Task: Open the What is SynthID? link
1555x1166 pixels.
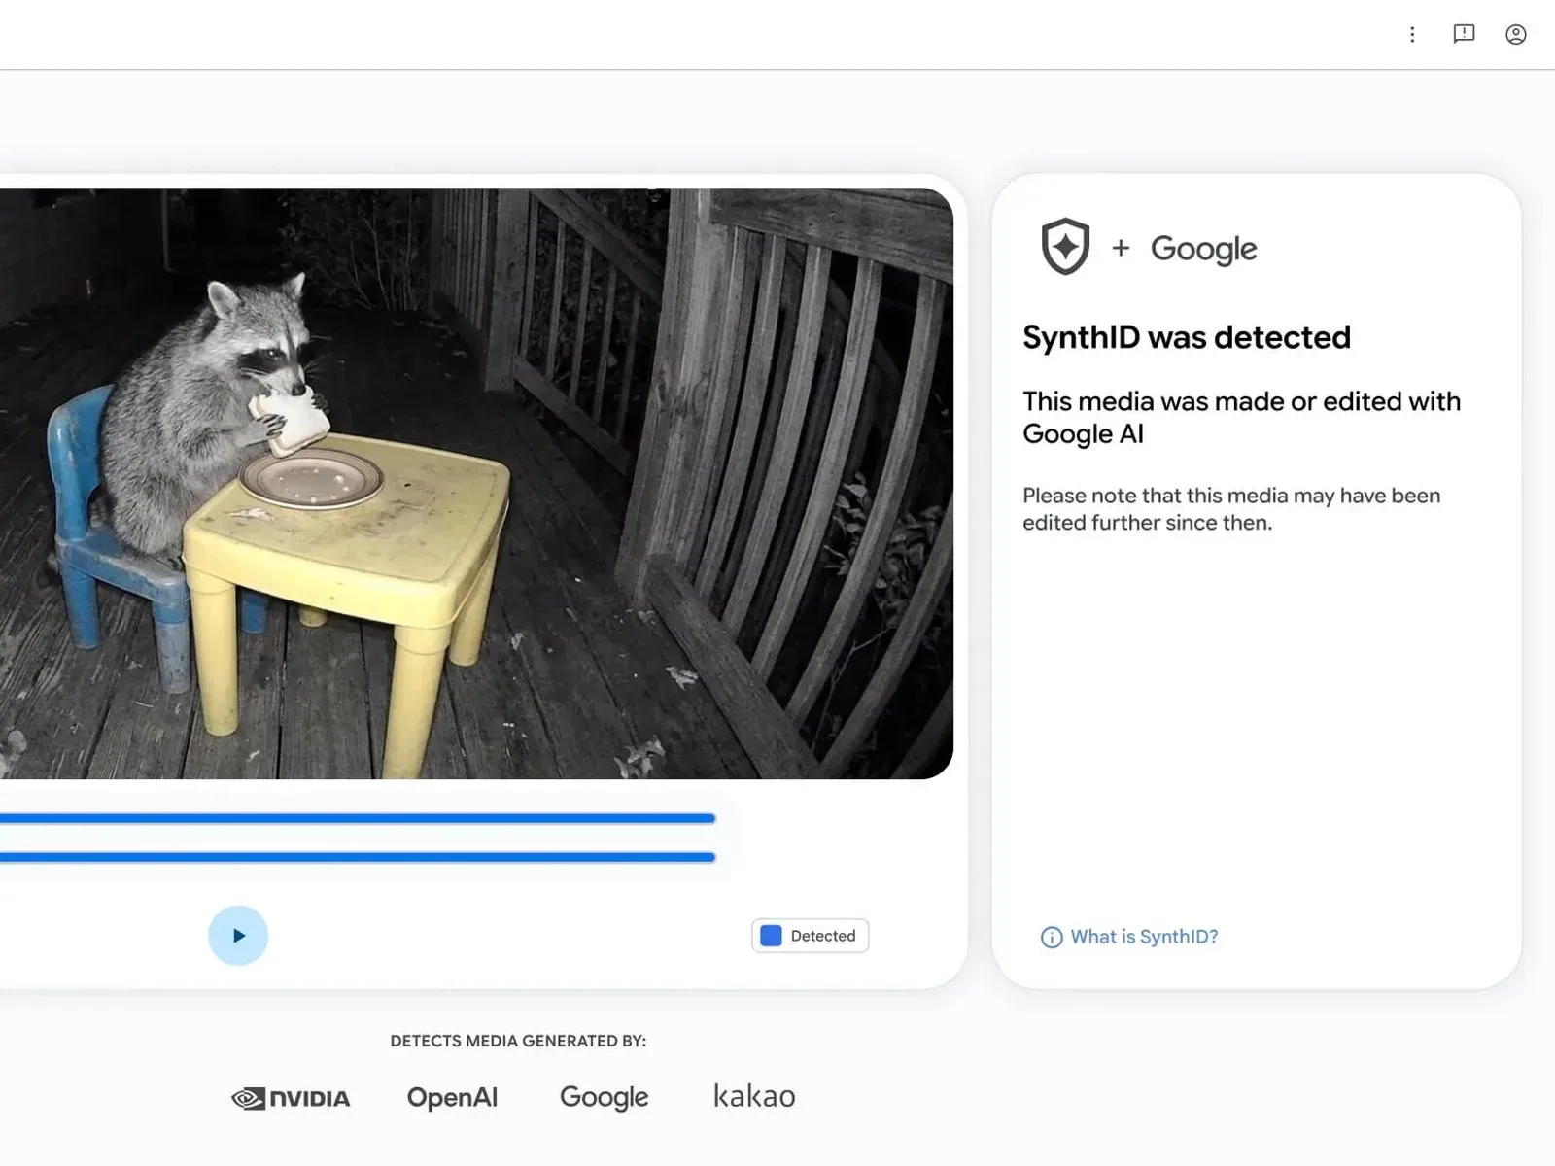Action: (1144, 937)
